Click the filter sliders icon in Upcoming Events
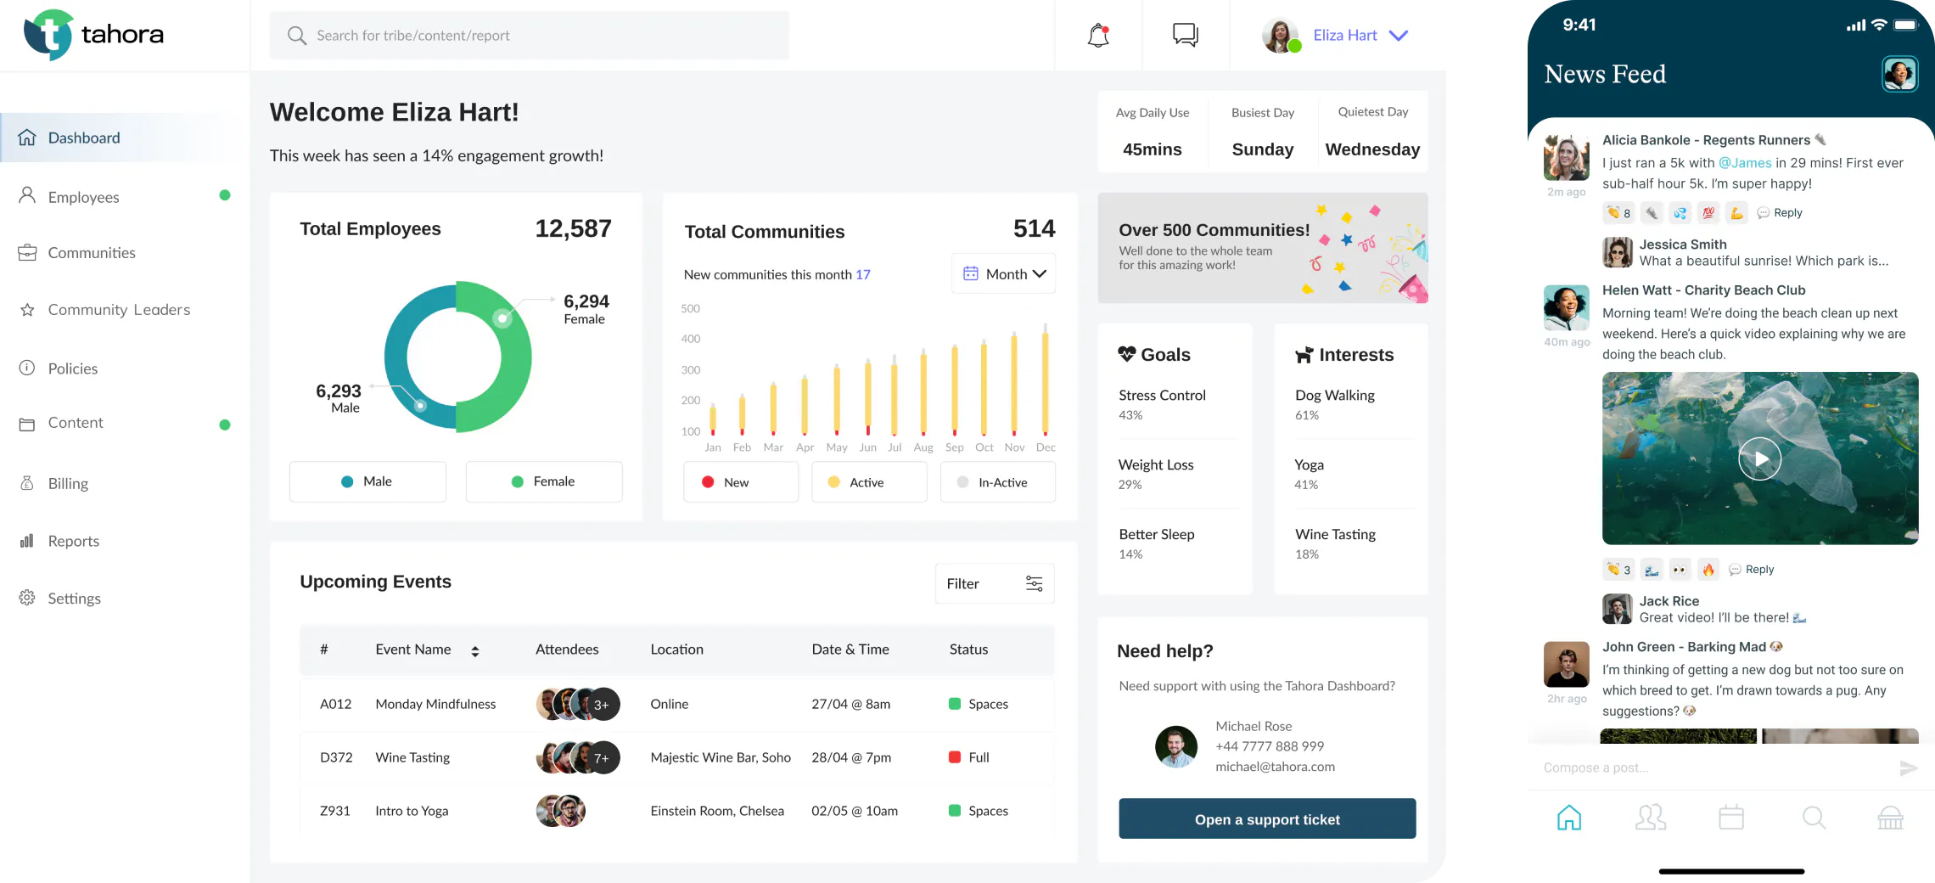The image size is (1935, 883). pos(1034,584)
